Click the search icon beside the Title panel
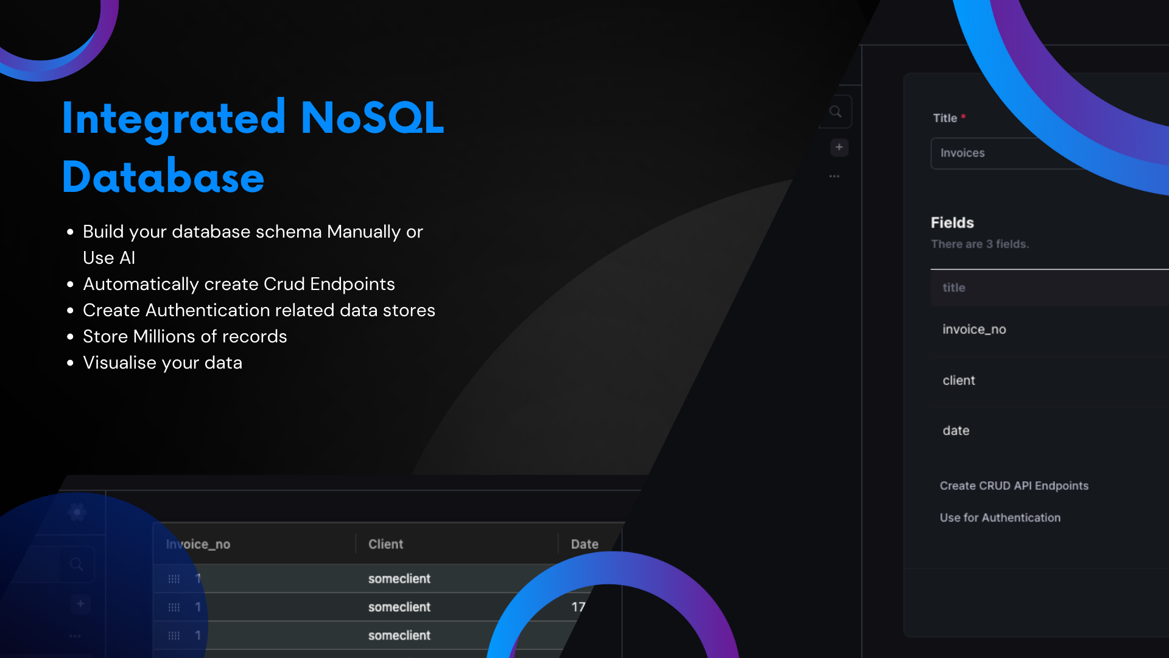The width and height of the screenshot is (1169, 658). pos(835,111)
